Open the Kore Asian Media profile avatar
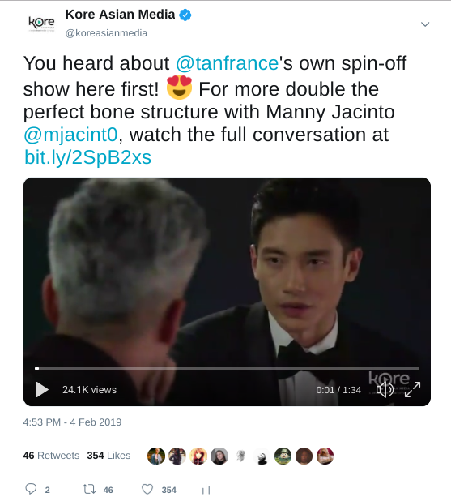 click(x=41, y=24)
